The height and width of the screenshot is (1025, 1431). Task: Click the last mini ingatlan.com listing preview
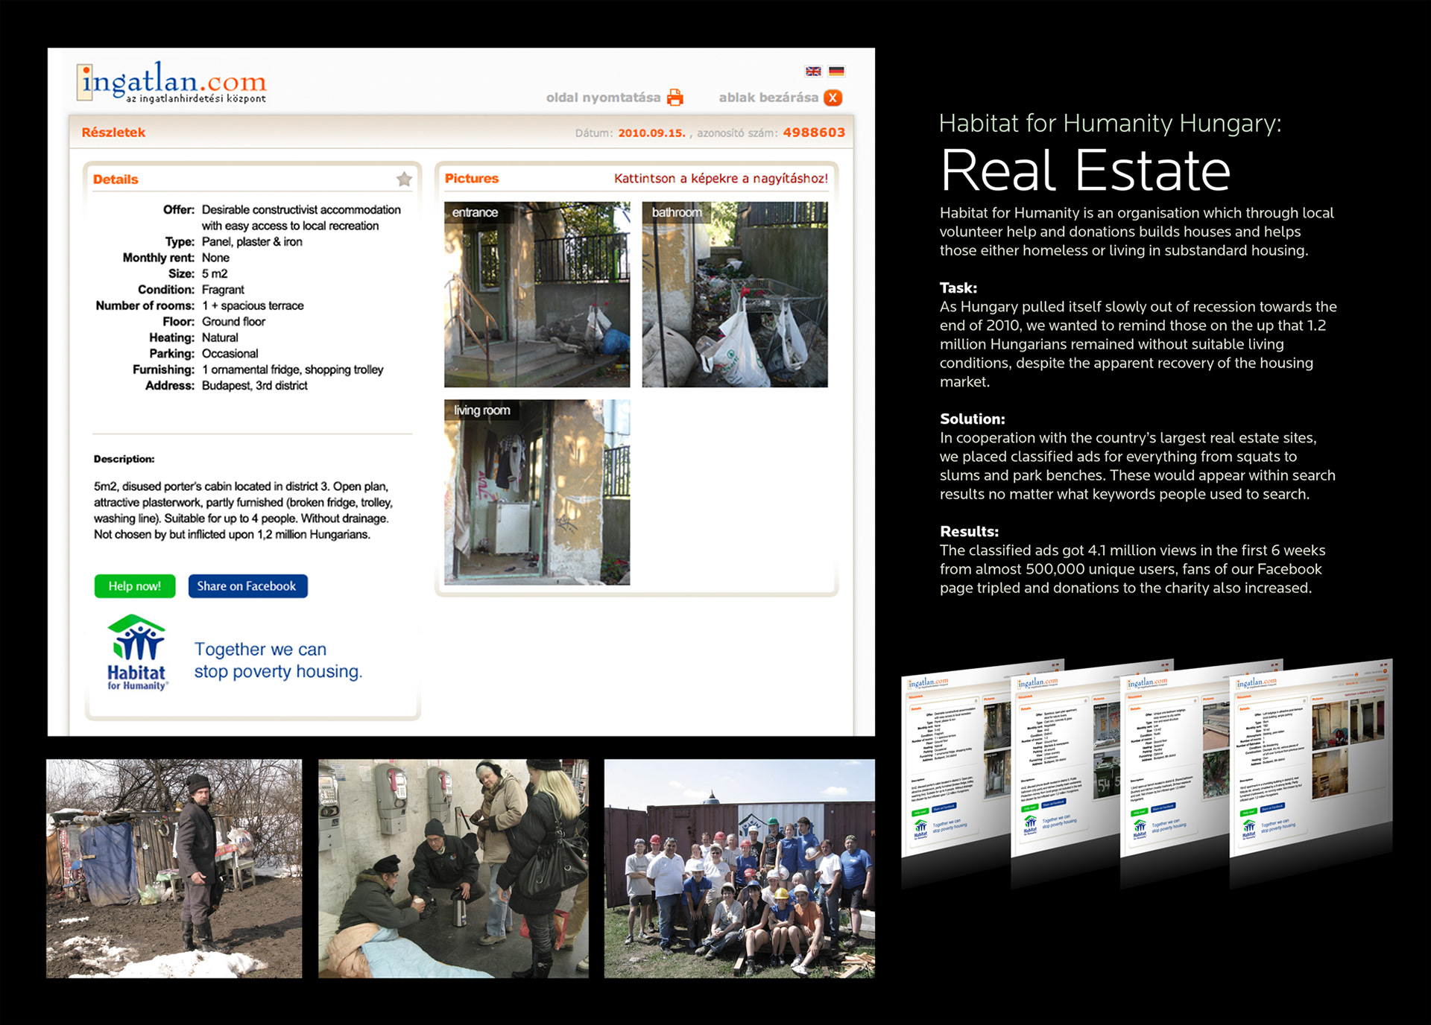click(x=1312, y=760)
